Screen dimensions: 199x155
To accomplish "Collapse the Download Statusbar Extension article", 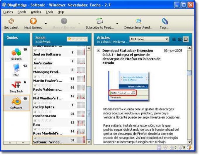I will (98, 51).
